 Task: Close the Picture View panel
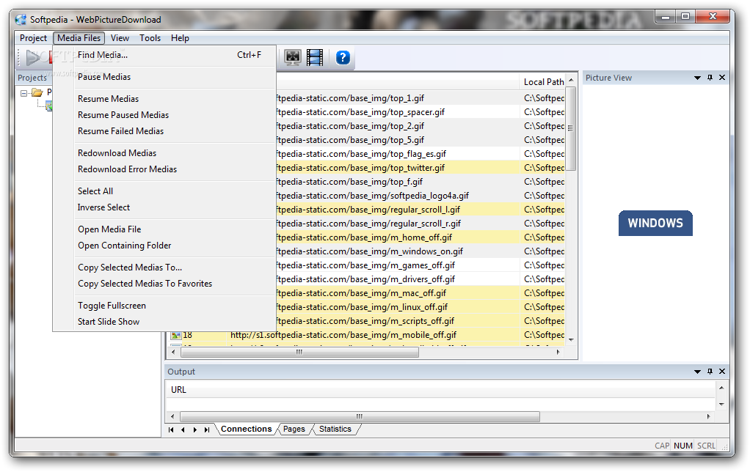tap(722, 78)
